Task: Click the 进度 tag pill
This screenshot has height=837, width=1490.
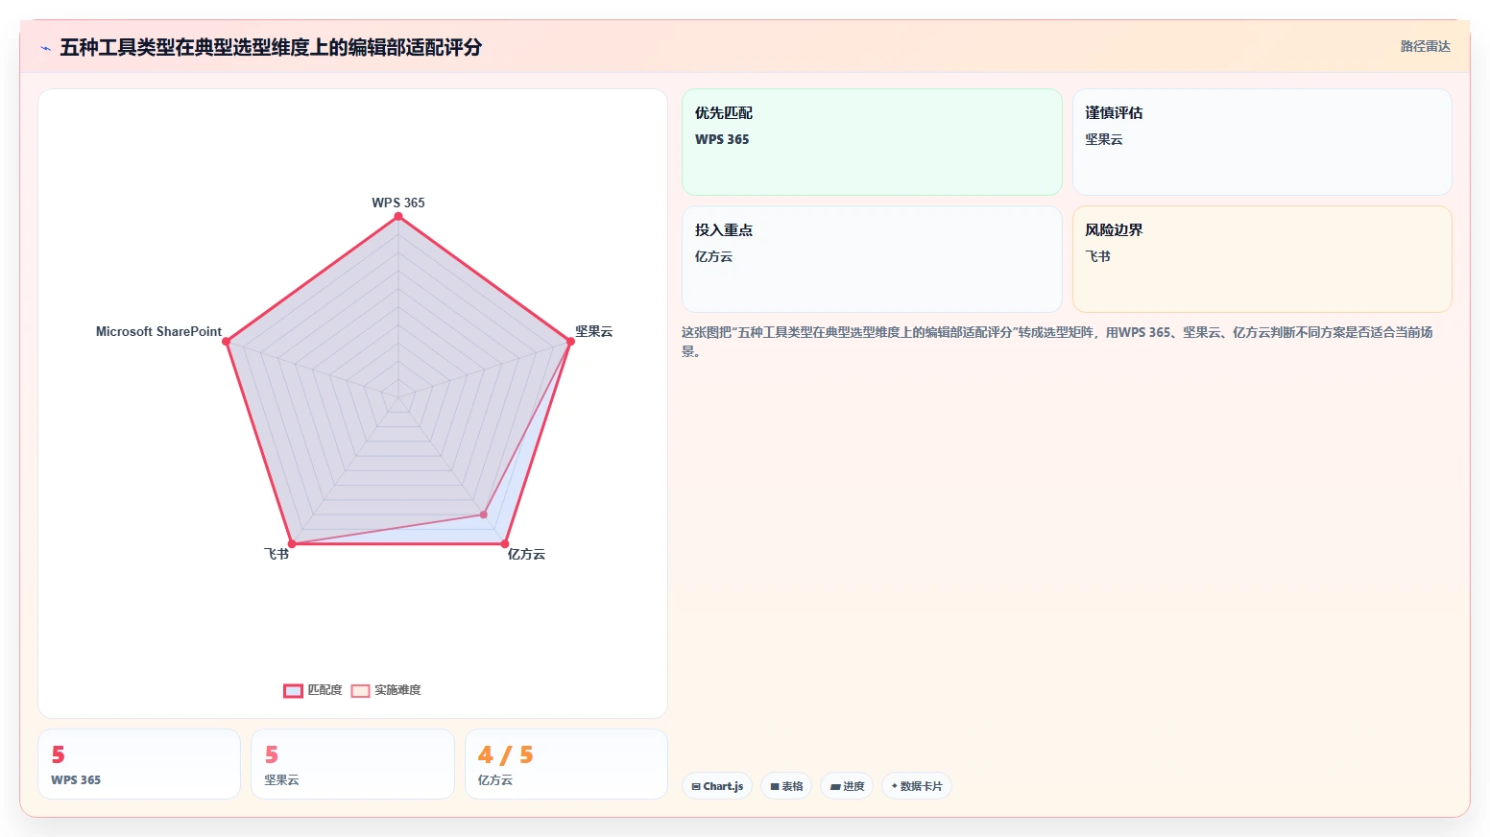Action: tap(847, 786)
